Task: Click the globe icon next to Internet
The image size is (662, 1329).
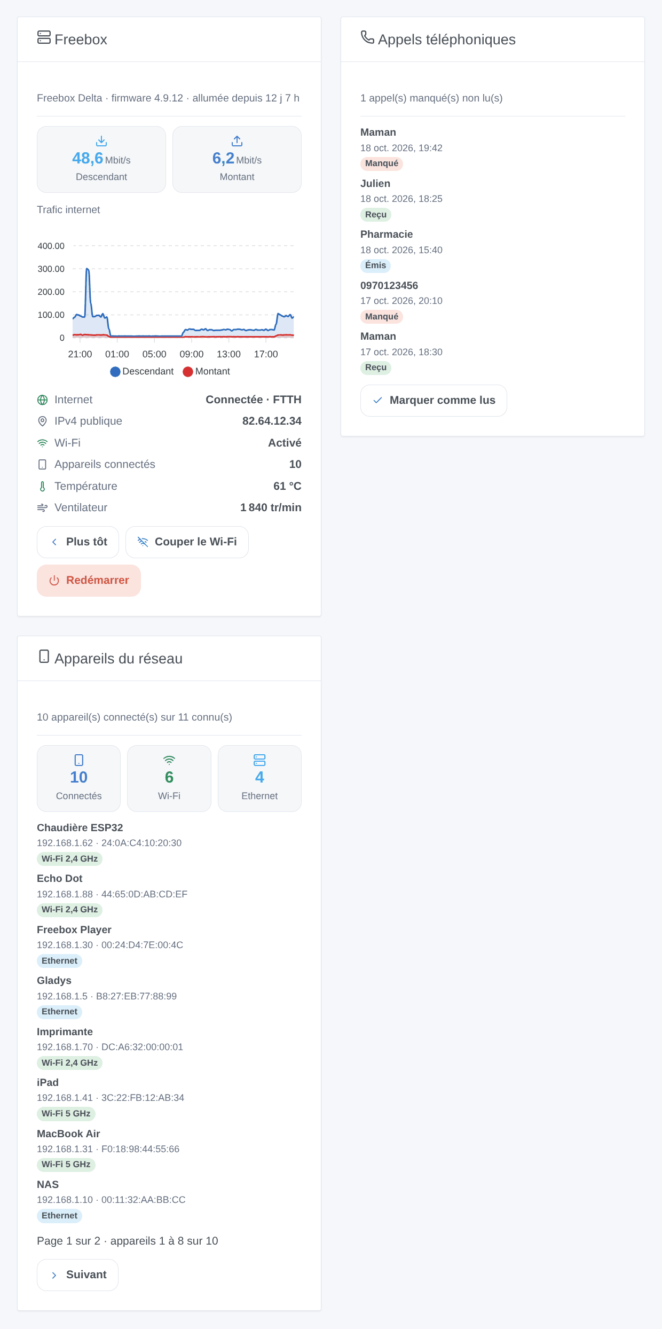Action: coord(42,400)
